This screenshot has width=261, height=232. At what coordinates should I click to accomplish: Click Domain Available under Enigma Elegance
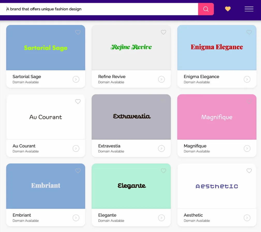coord(197,82)
